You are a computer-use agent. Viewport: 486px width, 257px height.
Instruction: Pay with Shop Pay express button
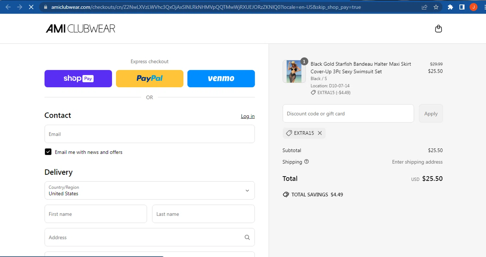[x=78, y=79]
